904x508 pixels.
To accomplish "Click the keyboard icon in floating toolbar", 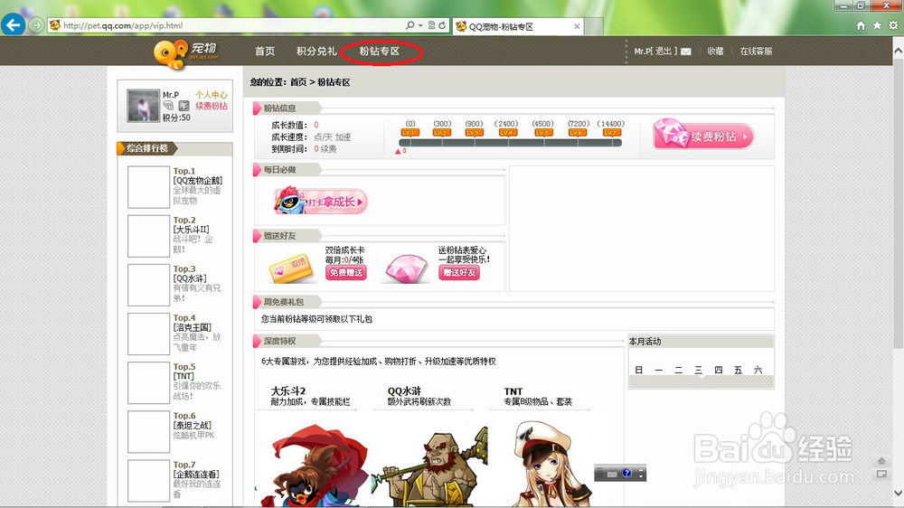I will tap(612, 474).
